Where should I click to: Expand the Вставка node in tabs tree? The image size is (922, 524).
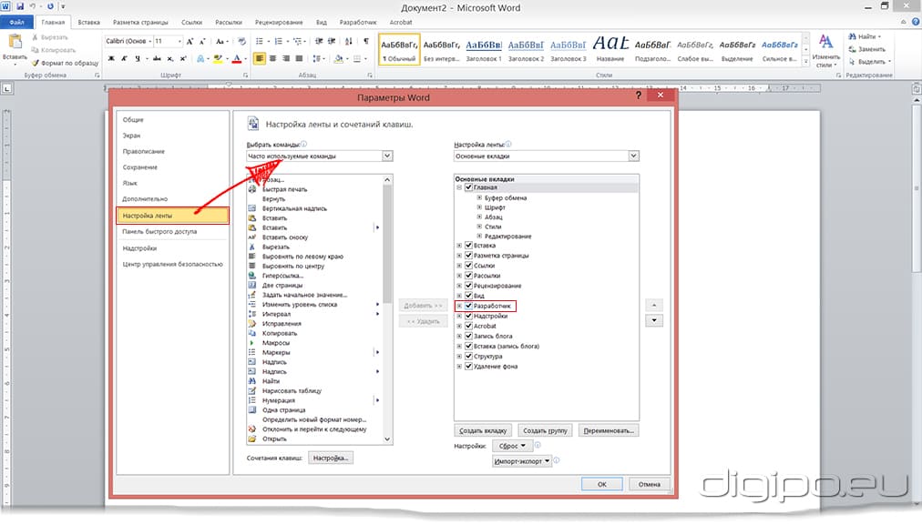(x=459, y=246)
